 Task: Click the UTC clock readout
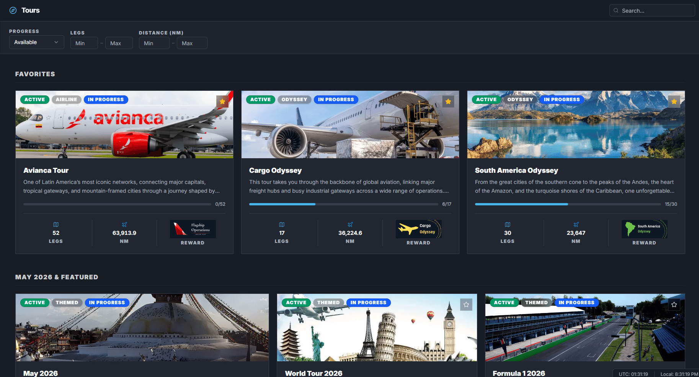pos(634,374)
